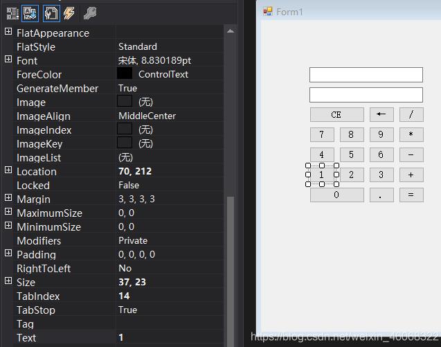Select the 7 button on Form1

[322, 134]
